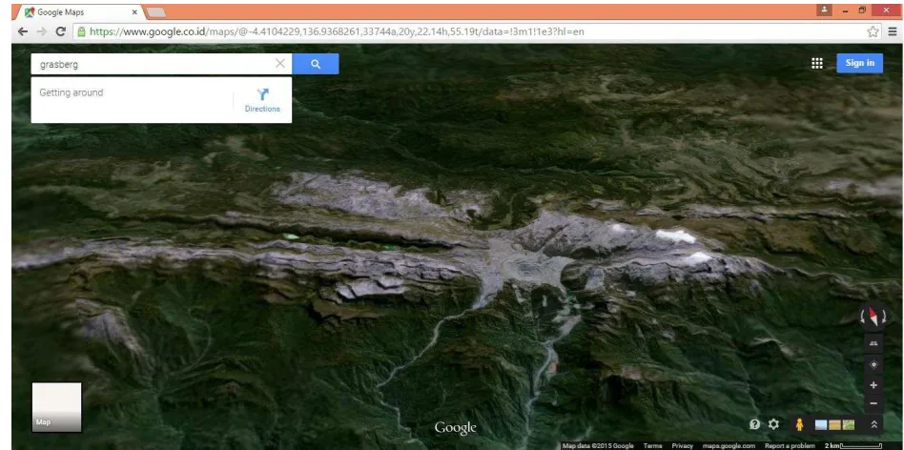The height and width of the screenshot is (450, 904).
Task: Open the Google apps grid
Action: tap(817, 63)
